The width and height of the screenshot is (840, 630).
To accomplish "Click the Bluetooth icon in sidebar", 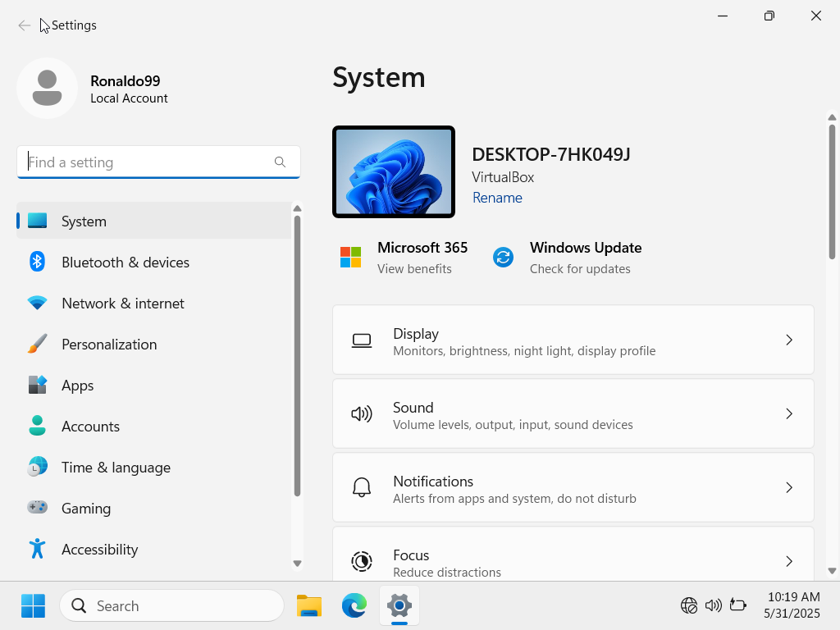I will (37, 262).
